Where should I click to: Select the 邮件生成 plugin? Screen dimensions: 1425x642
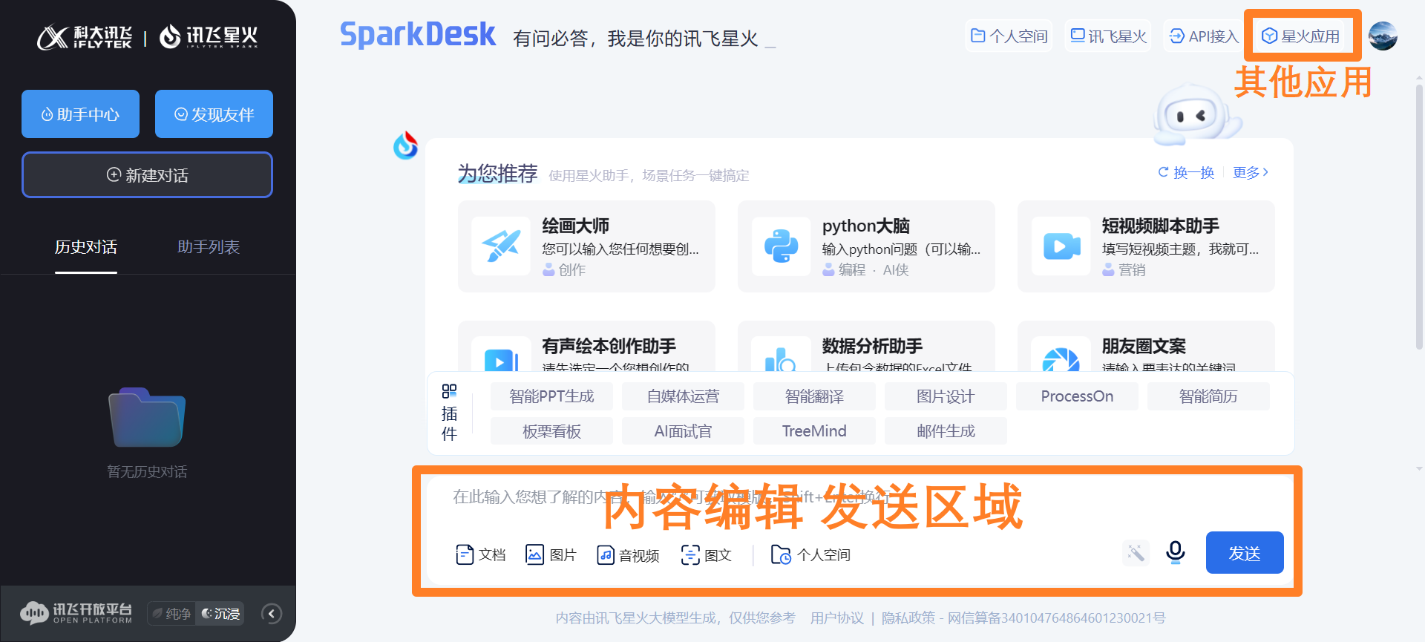coord(946,431)
